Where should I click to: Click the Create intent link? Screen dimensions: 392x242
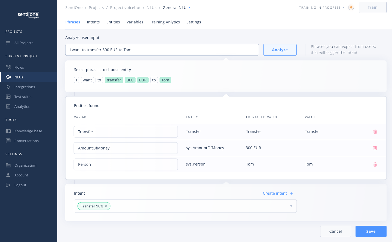pos(278,193)
